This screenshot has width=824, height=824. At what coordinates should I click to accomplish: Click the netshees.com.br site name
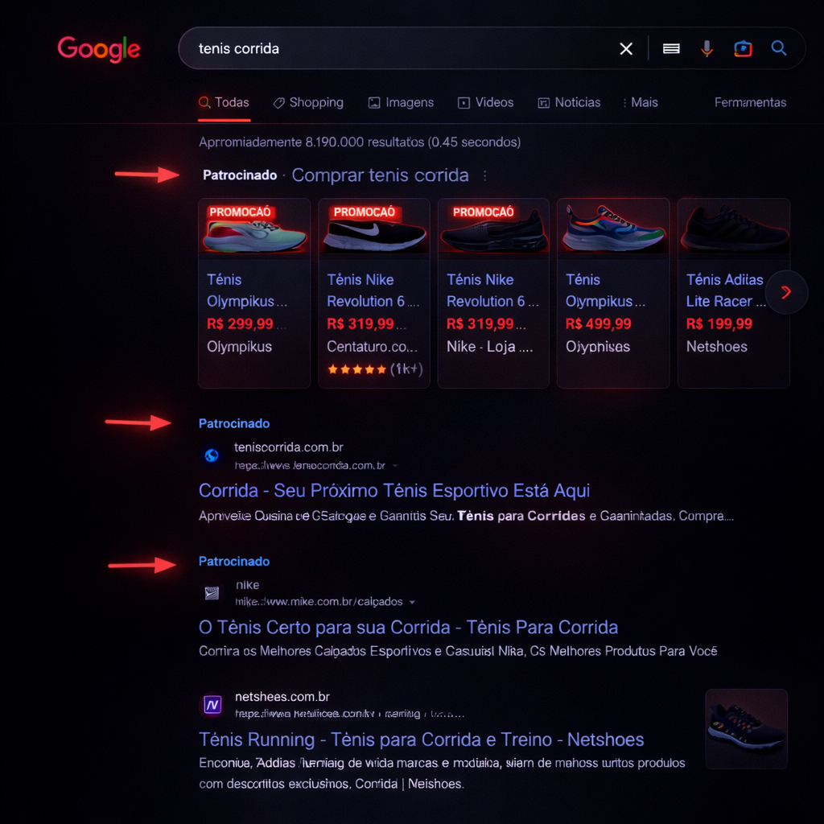pos(282,697)
